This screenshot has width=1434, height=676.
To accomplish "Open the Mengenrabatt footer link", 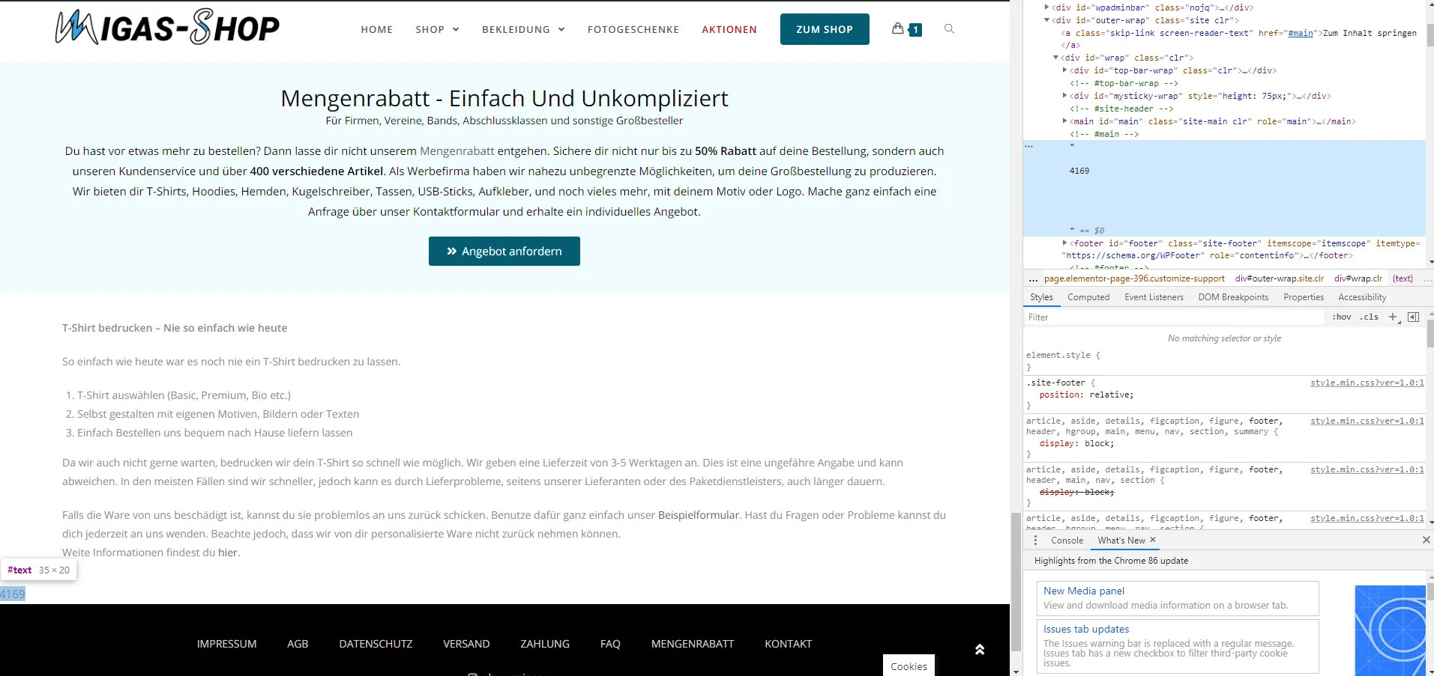I will coord(693,644).
